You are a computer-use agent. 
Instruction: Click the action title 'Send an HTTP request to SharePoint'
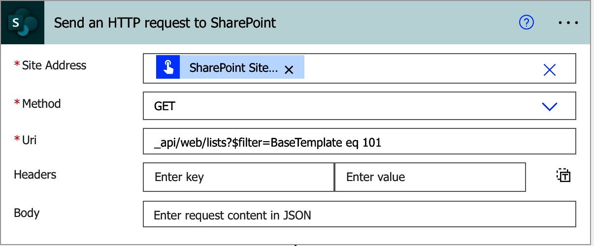click(x=165, y=23)
